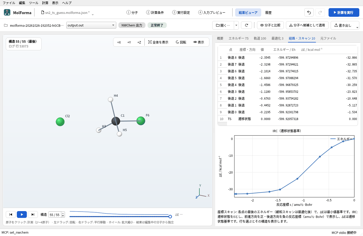
Task: Click the folder icon beside run directory
Action: coord(6,25)
